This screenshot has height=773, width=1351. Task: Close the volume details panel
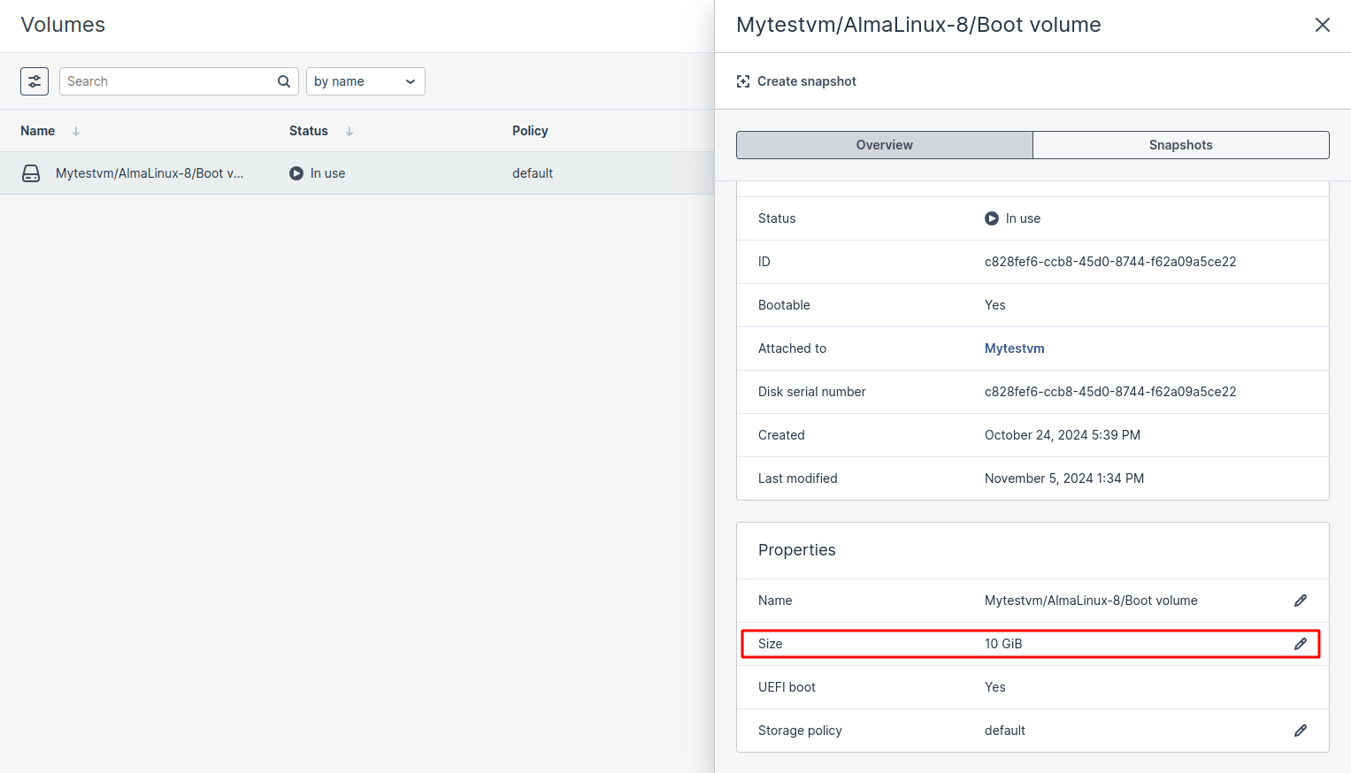point(1322,25)
